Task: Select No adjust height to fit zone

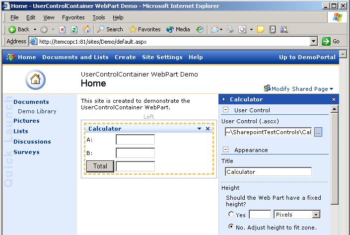Action: coord(231,227)
